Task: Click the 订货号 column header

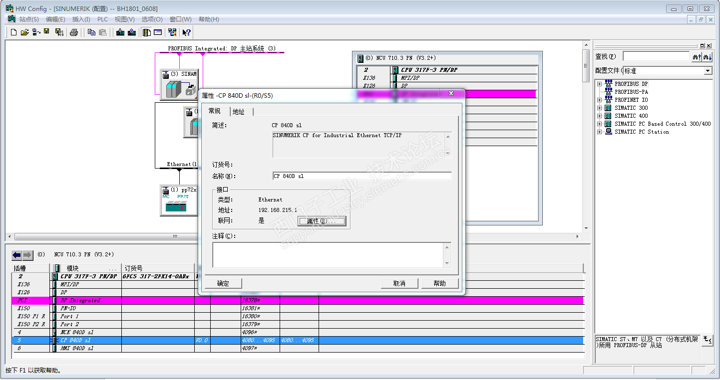Action: pos(158,268)
